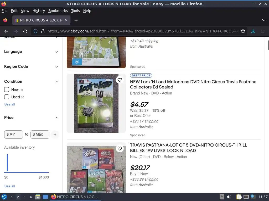This screenshot has height=201, width=269.
Task: List all tabs using the chevron
Action: (264, 20)
